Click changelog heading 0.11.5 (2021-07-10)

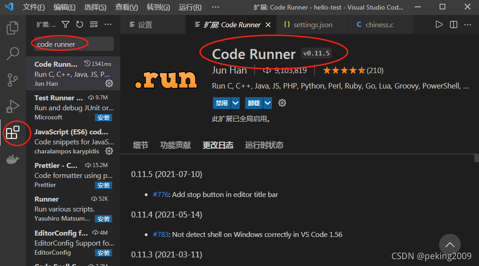(167, 174)
